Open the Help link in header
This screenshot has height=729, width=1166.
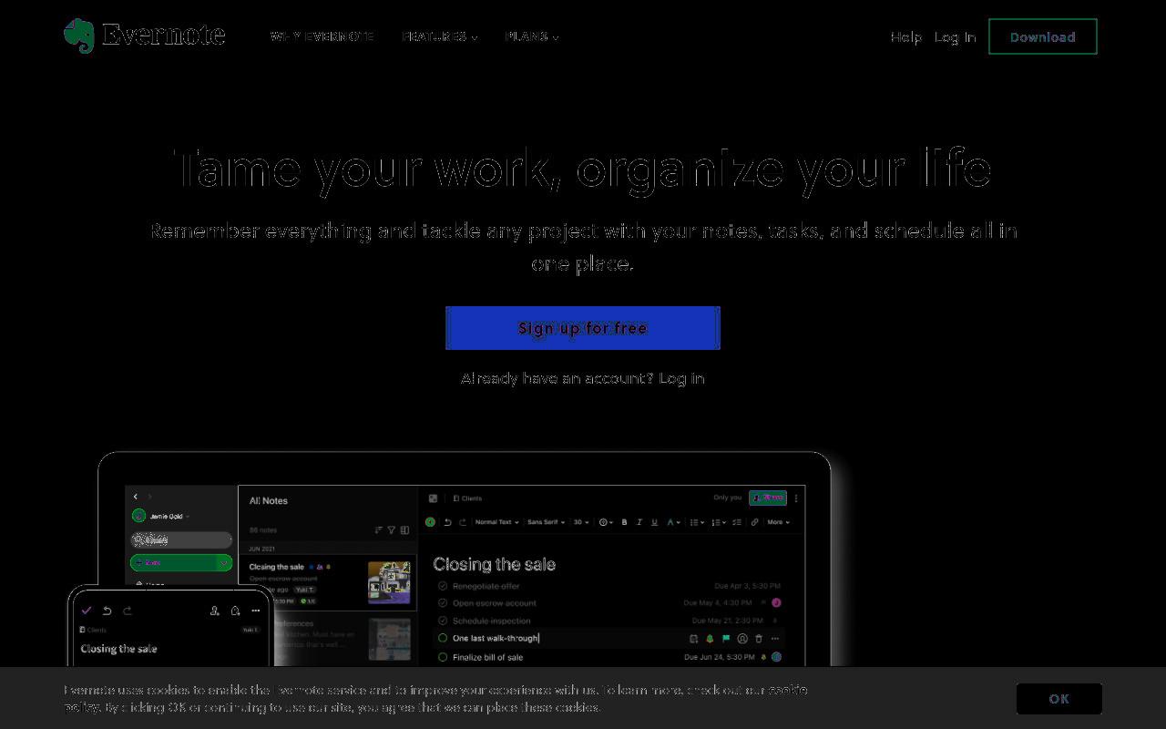coord(905,37)
